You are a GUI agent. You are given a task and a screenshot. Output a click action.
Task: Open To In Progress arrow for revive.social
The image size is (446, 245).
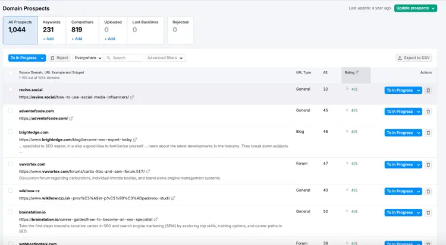tap(419, 90)
